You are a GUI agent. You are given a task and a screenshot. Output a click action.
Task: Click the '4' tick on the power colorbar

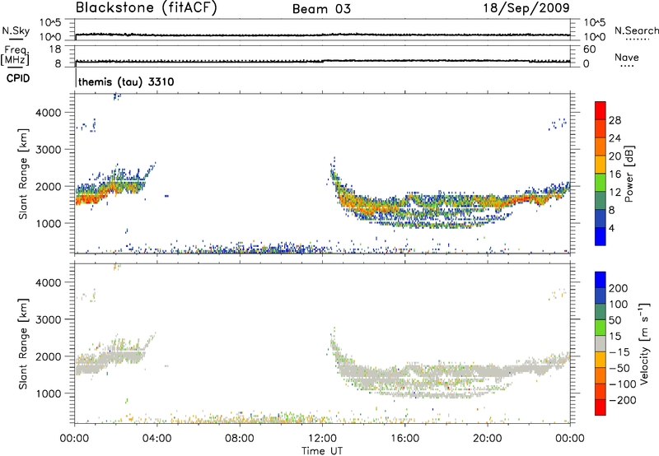click(x=611, y=228)
